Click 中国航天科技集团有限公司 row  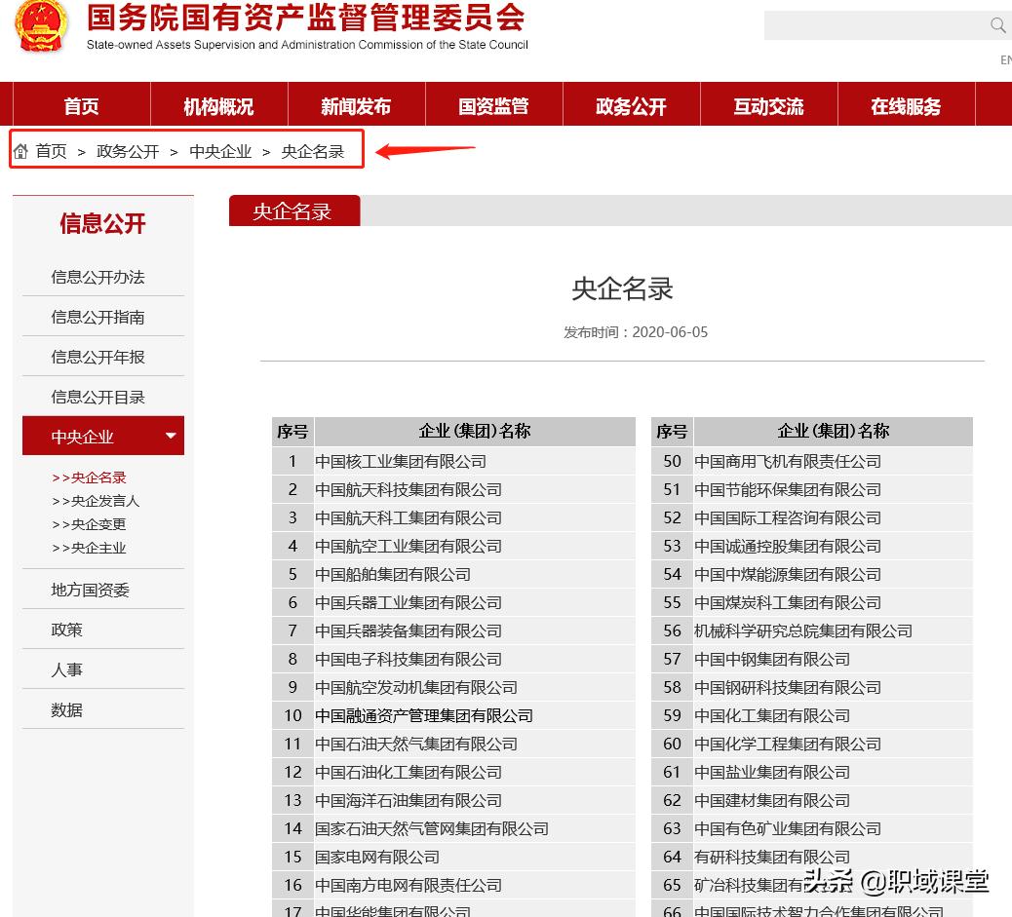453,490
